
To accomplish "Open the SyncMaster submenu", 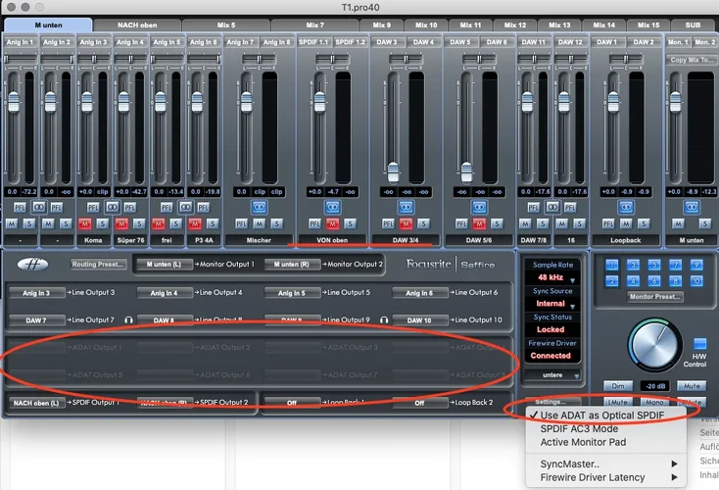I will click(x=605, y=464).
